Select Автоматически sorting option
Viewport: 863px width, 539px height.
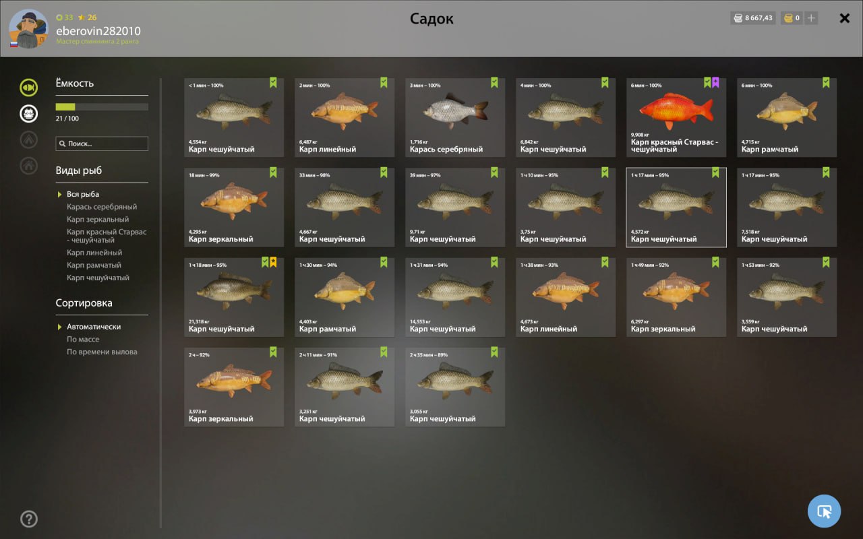pos(94,327)
